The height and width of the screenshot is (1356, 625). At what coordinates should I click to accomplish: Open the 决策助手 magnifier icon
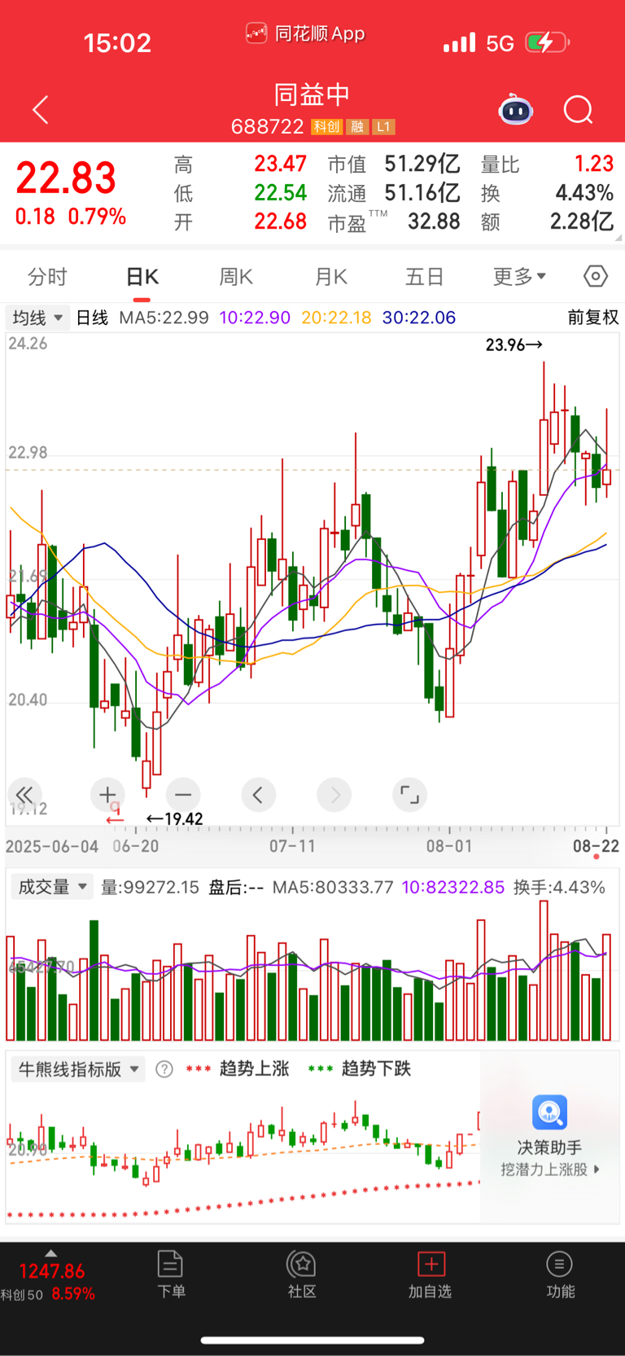point(550,1112)
